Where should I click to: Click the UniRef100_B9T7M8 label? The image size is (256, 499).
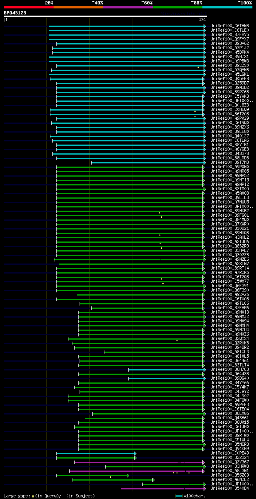(x=230, y=162)
